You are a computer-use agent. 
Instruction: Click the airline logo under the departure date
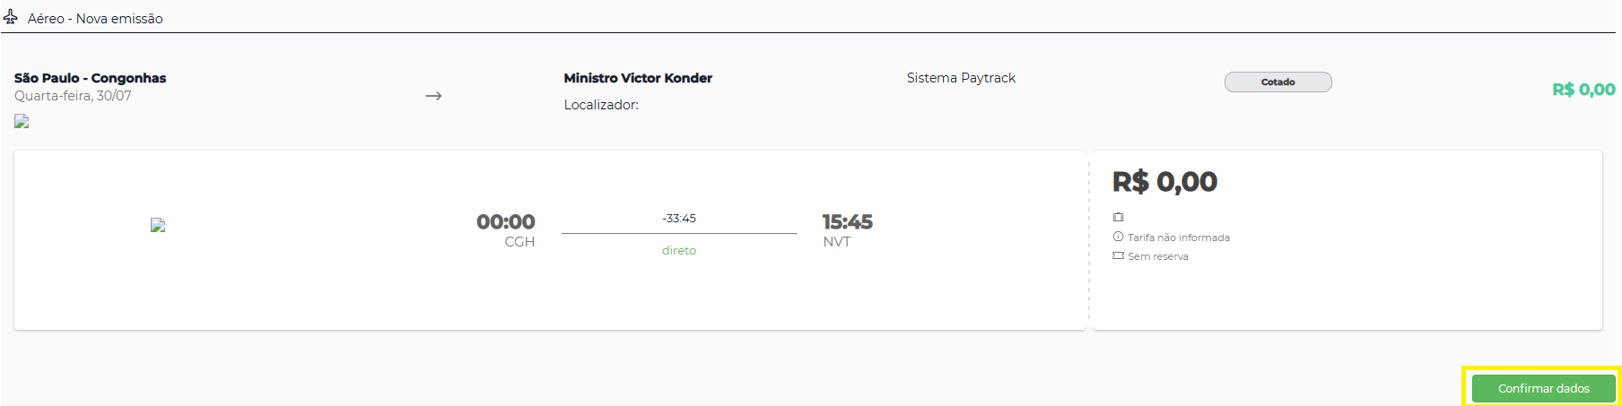pyautogui.click(x=22, y=121)
